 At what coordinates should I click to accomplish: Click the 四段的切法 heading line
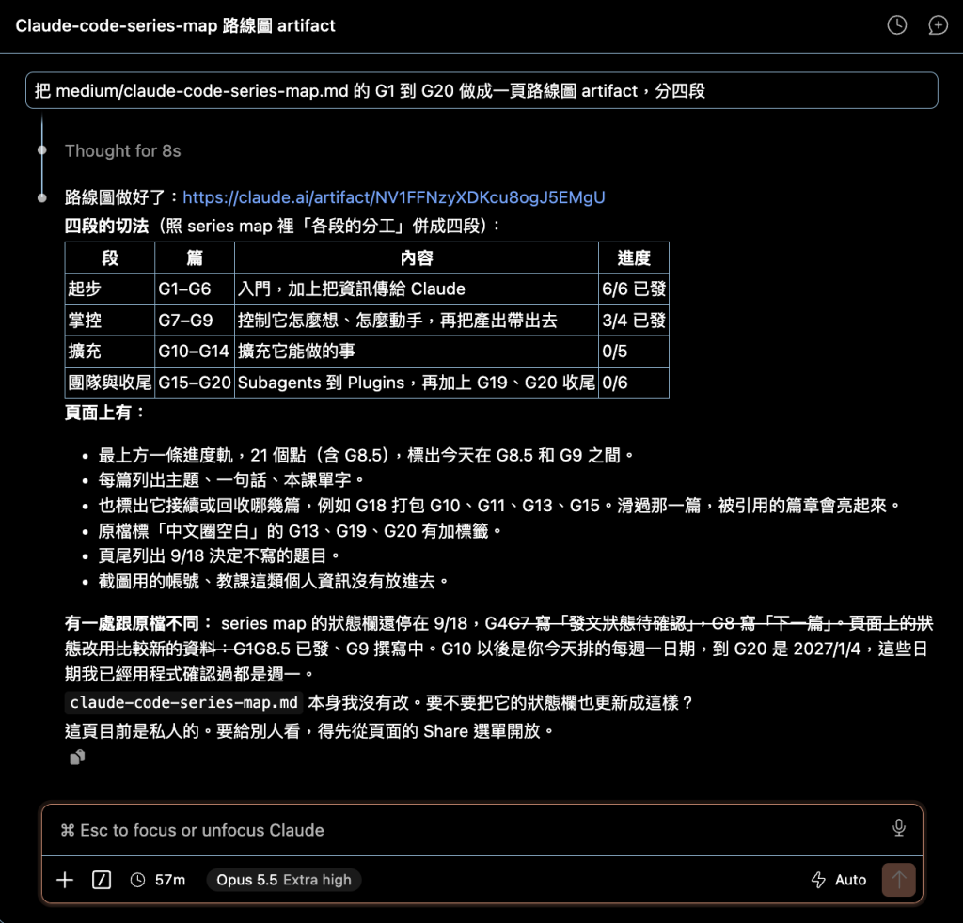pos(283,226)
